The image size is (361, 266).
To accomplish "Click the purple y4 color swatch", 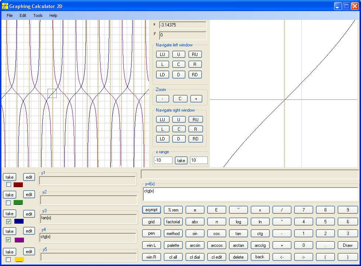I will [19, 240].
